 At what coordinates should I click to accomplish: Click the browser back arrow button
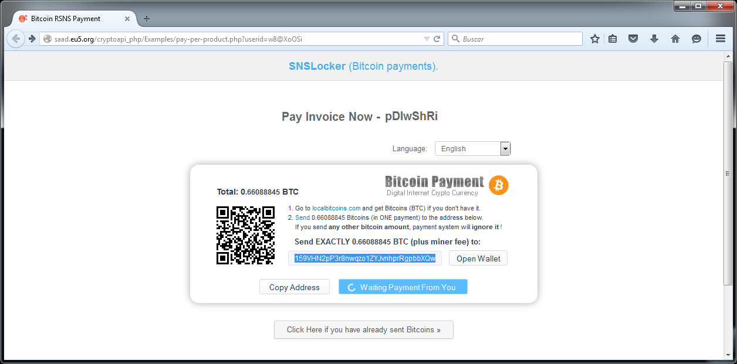click(16, 39)
